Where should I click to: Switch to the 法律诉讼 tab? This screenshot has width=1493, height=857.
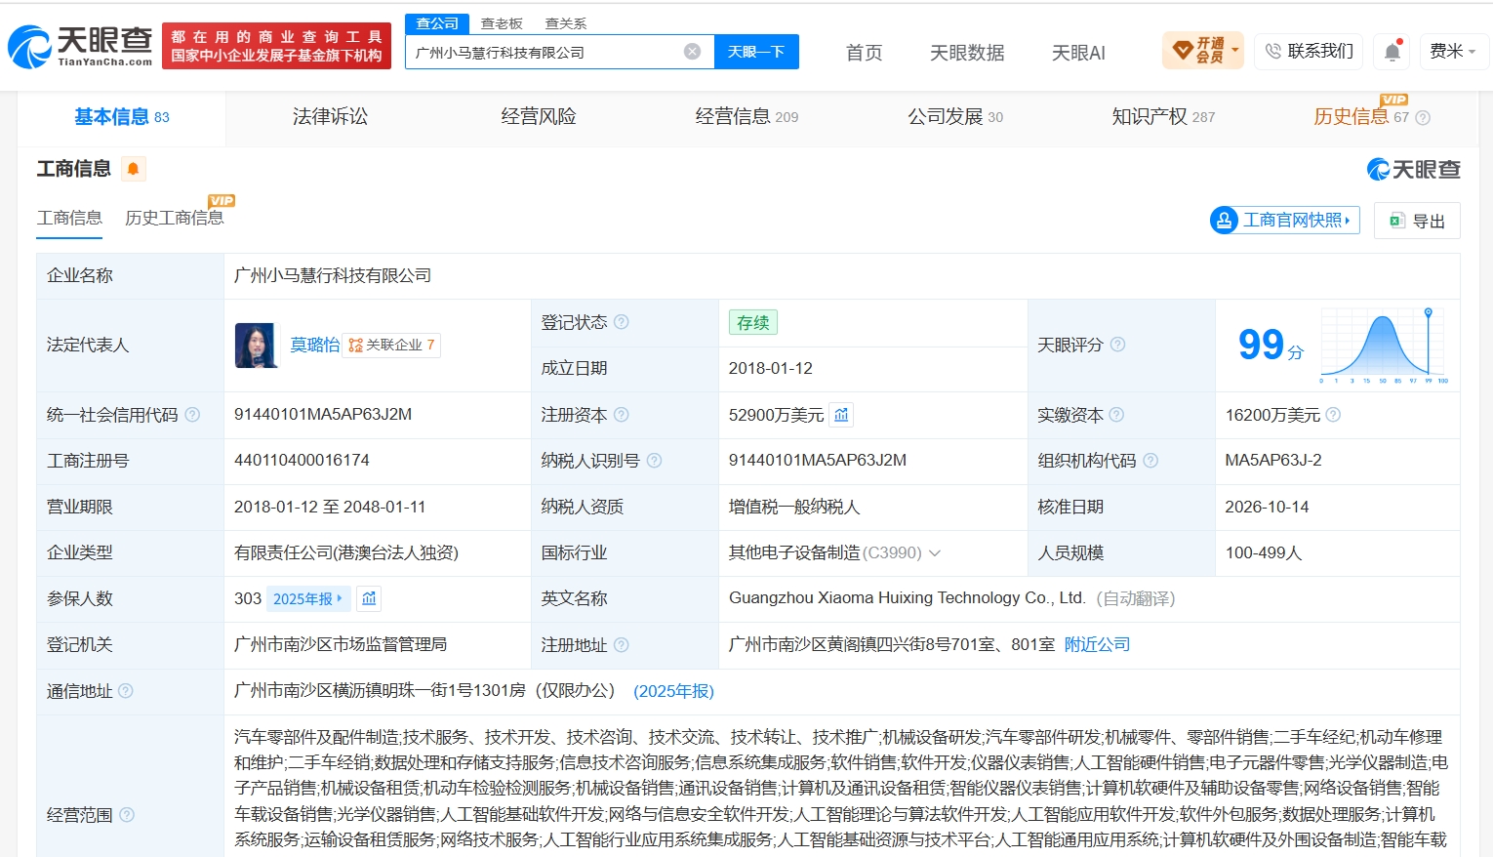point(330,117)
